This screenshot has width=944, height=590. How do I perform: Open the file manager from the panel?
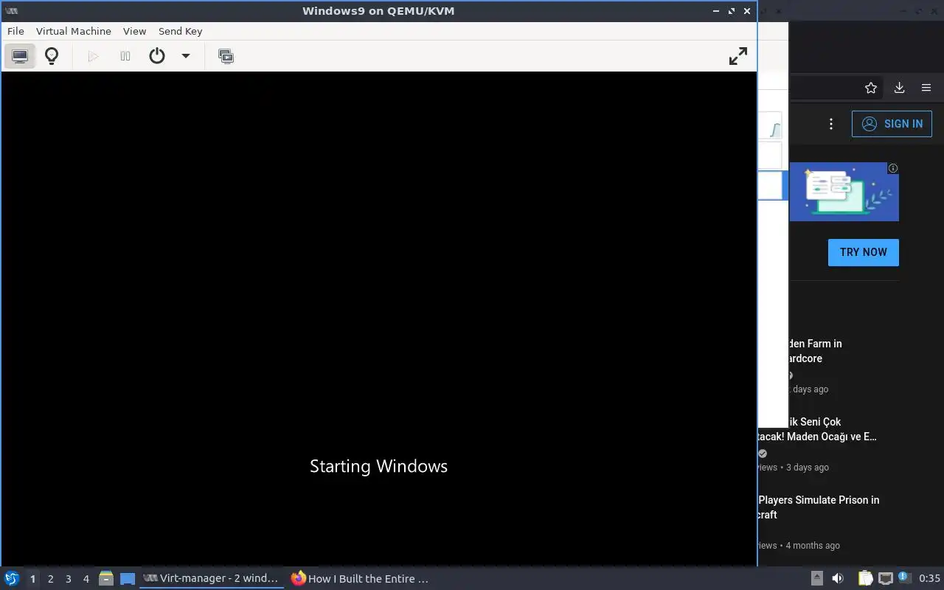coord(106,578)
